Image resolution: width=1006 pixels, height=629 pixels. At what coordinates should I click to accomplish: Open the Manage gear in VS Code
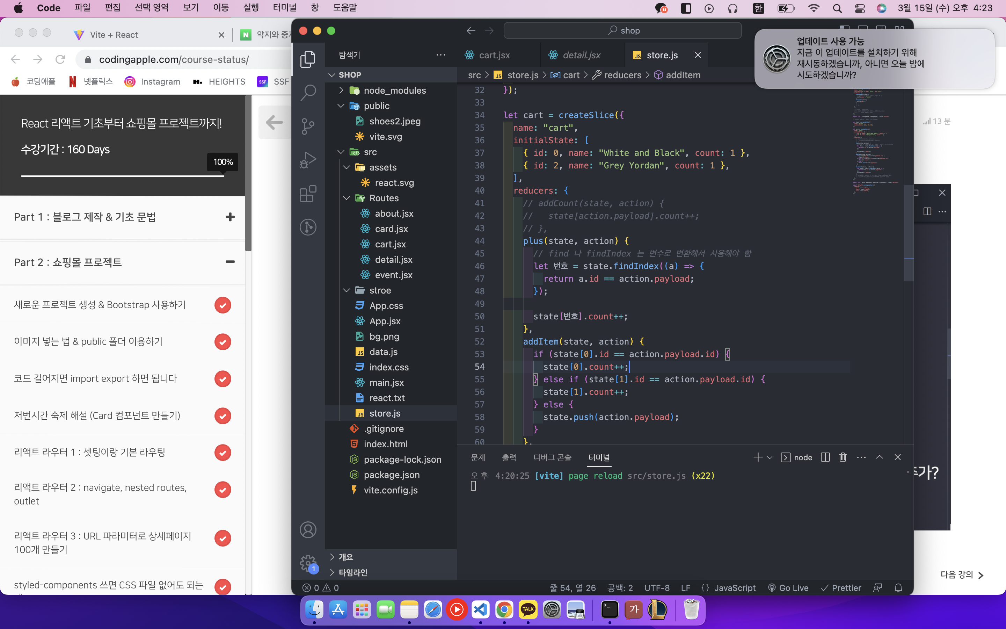point(308,563)
